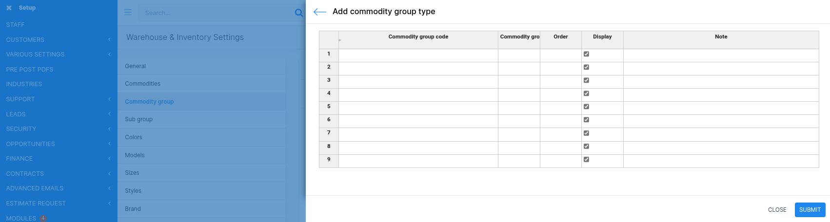Screen dimensions: 830x222
Task: Close the Setup menu with X icon
Action: click(x=9, y=8)
